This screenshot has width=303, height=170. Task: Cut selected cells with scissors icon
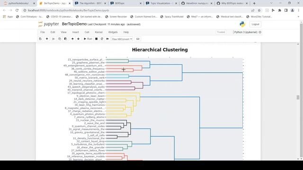pyautogui.click(x=53, y=39)
